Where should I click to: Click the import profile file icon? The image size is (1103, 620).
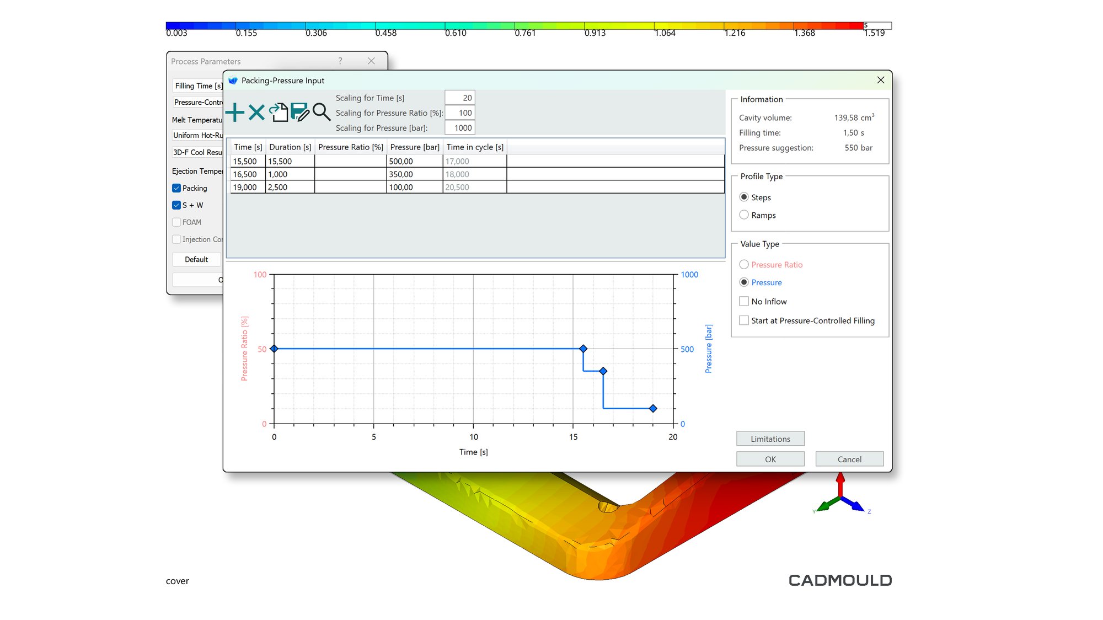pos(279,112)
